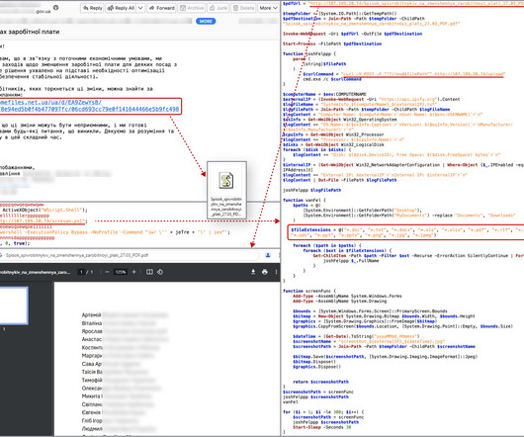Click the "Start-Sleep -Seconds 30" line
524x437 pixels.
322,427
